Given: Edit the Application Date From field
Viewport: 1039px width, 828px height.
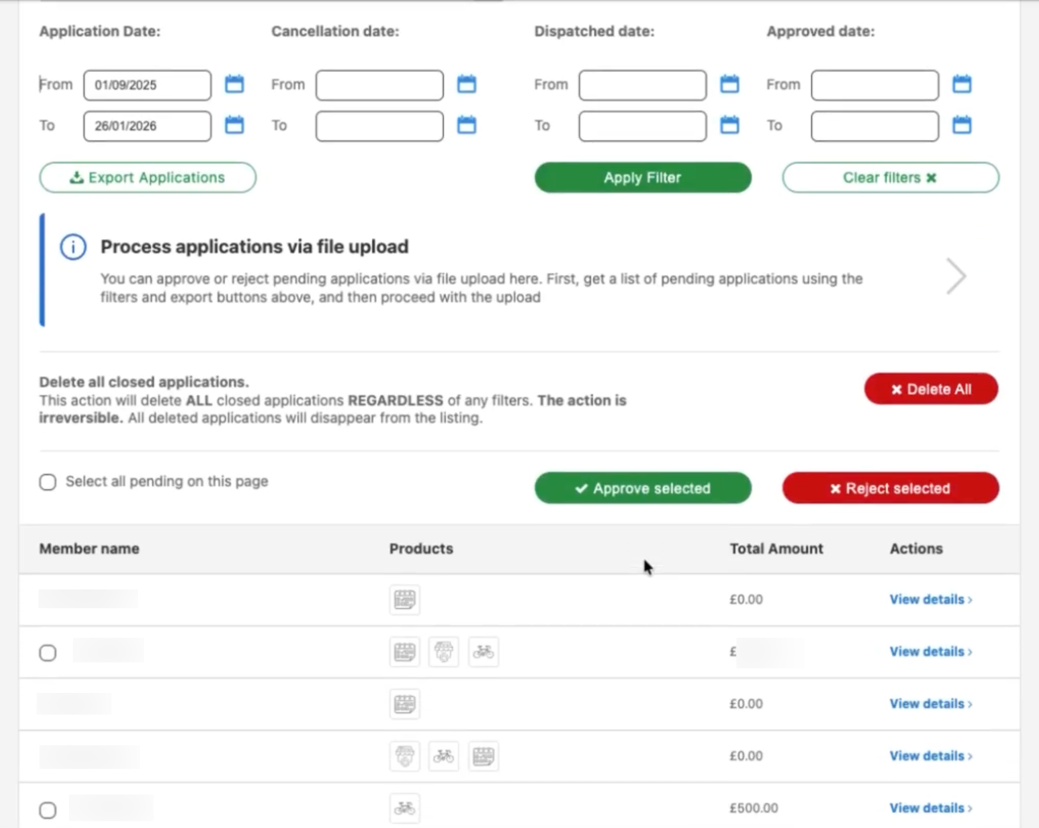Looking at the screenshot, I should [146, 85].
